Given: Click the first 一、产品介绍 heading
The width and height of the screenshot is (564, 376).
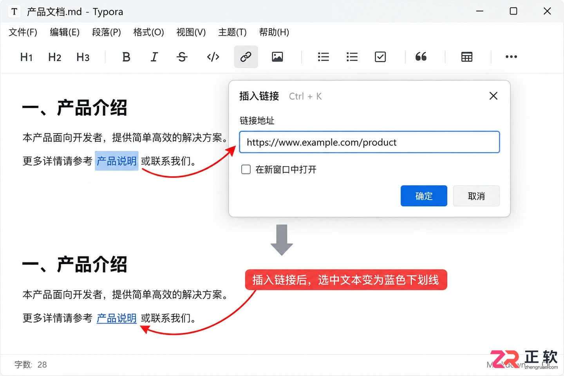Looking at the screenshot, I should (75, 108).
